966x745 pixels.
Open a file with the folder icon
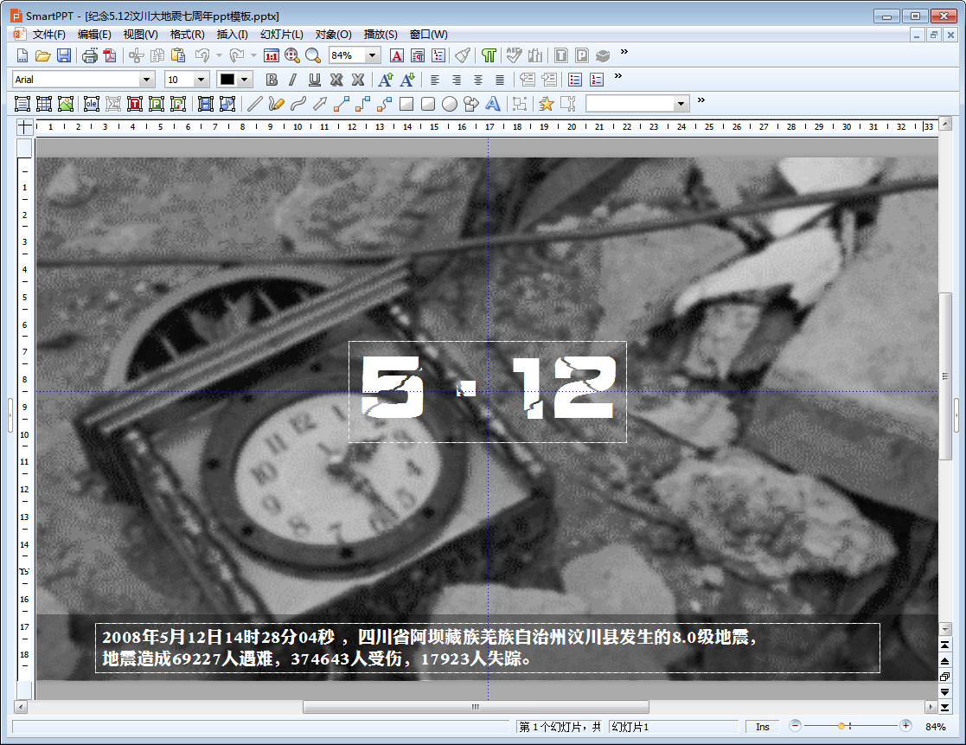[42, 55]
